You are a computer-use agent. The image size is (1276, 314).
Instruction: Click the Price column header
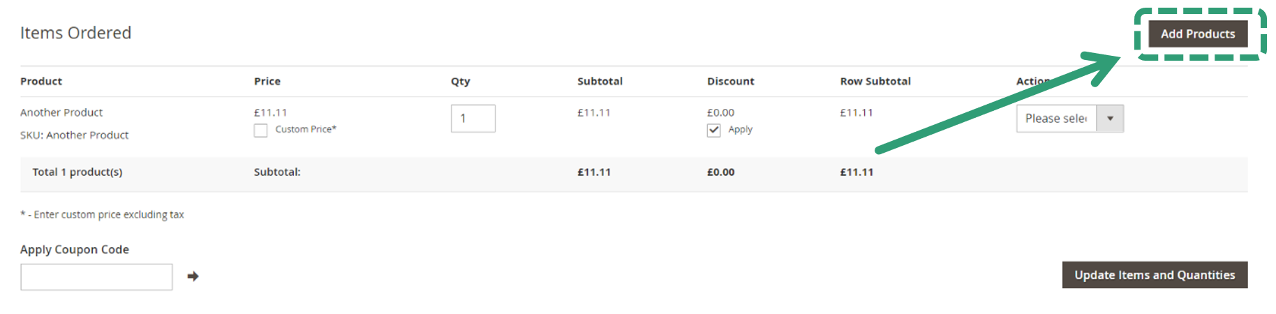point(267,82)
